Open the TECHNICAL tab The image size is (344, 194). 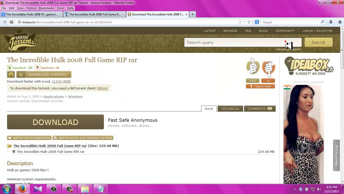click(x=230, y=109)
